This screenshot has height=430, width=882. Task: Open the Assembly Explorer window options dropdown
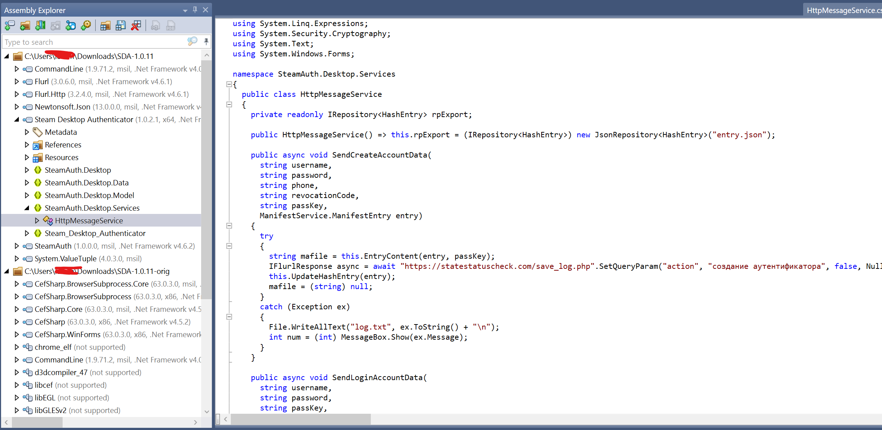(185, 10)
